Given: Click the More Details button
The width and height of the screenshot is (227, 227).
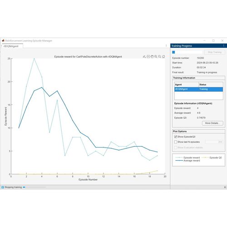Looking at the screenshot, I should tap(212, 123).
